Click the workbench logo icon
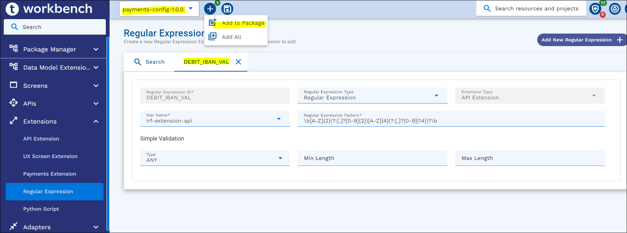Image resolution: width=627 pixels, height=233 pixels. pyautogui.click(x=13, y=9)
